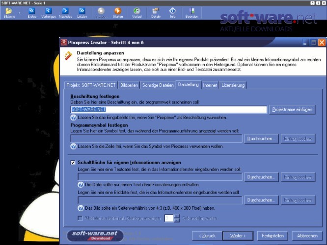The height and width of the screenshot is (245, 327).
Task: Go back with the Zurück button
Action: click(x=207, y=236)
